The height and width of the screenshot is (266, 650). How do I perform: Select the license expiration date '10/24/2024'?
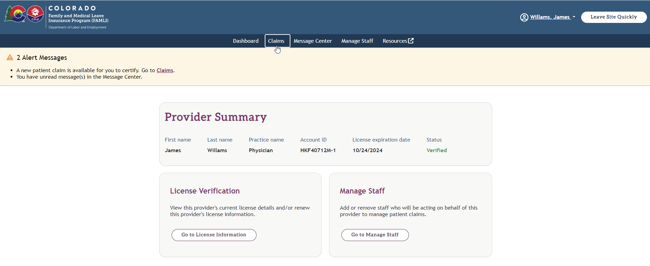pos(367,150)
